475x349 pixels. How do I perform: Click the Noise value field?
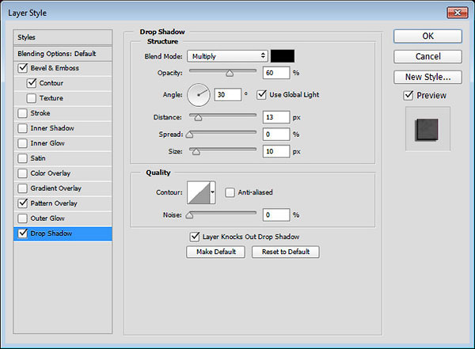(276, 214)
